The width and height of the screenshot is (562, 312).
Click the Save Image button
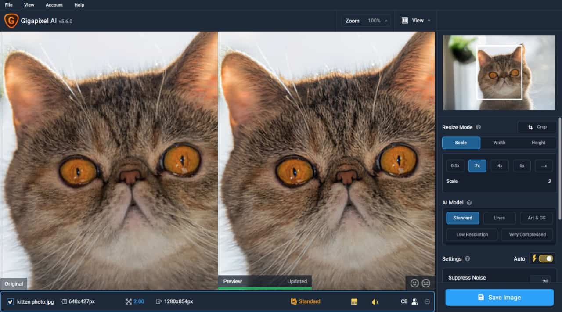click(x=499, y=297)
